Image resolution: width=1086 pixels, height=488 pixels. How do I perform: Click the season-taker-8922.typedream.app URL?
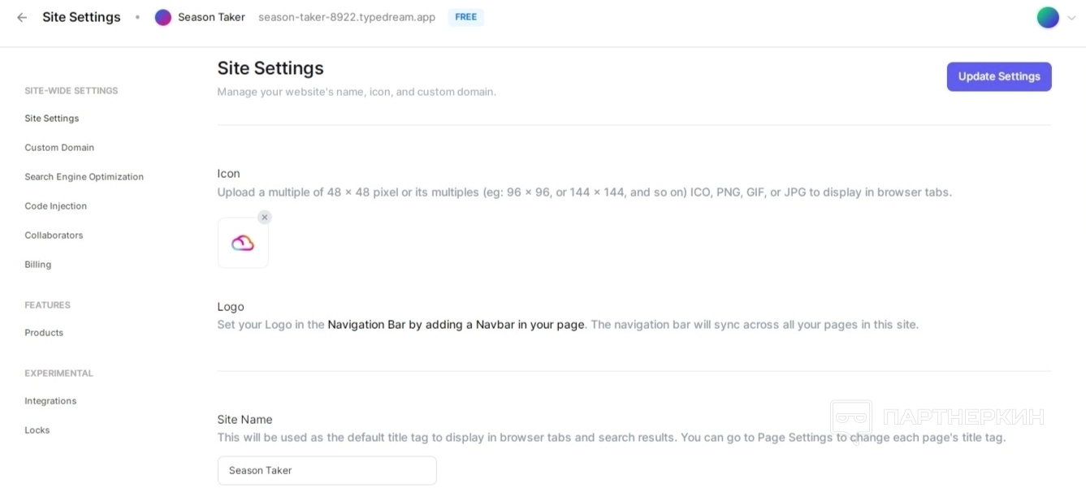click(347, 17)
